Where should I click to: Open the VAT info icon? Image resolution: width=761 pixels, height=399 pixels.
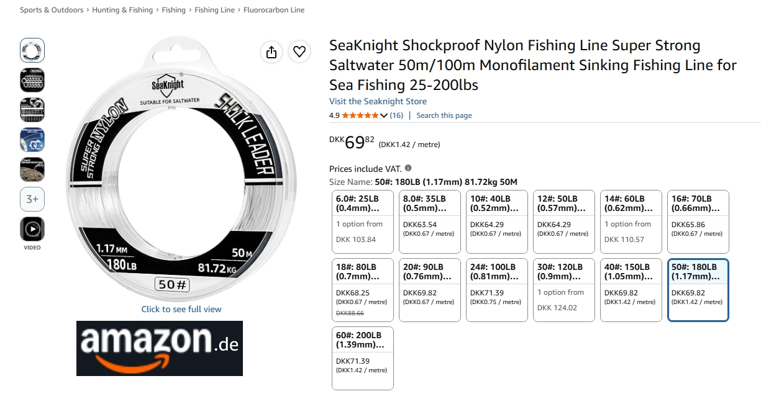tap(408, 168)
